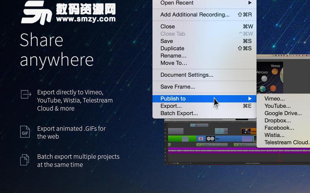Viewport: 310px width, 193px height.
Task: Click Move To… menu item
Action: tap(174, 63)
